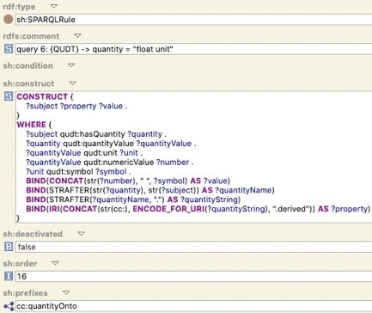This screenshot has width=372, height=313.
Task: Click the WHERE keyword in the SPARQL editor
Action: [x=31, y=125]
